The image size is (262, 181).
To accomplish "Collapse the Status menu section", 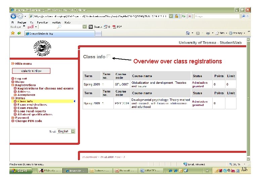I will point(13,98).
